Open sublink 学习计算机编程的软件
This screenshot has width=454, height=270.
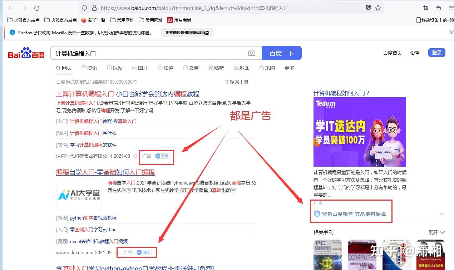(x=93, y=145)
